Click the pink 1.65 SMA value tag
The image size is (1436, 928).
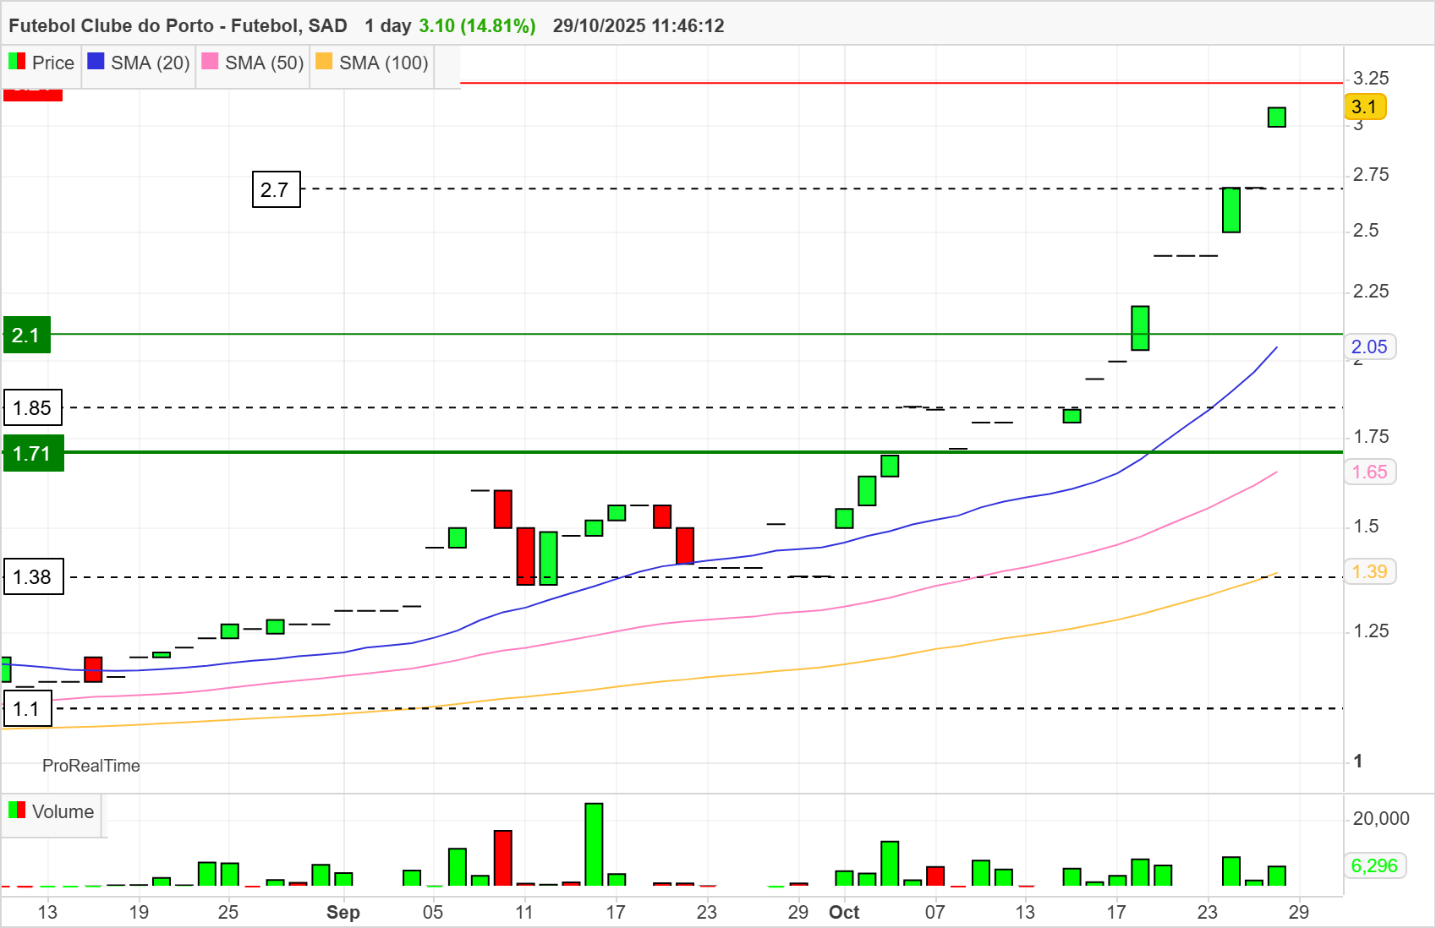1369,472
